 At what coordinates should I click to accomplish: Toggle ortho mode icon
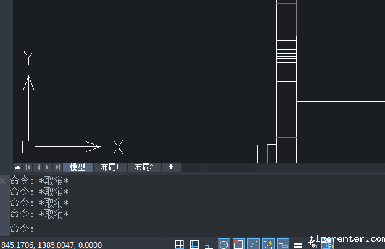209,244
